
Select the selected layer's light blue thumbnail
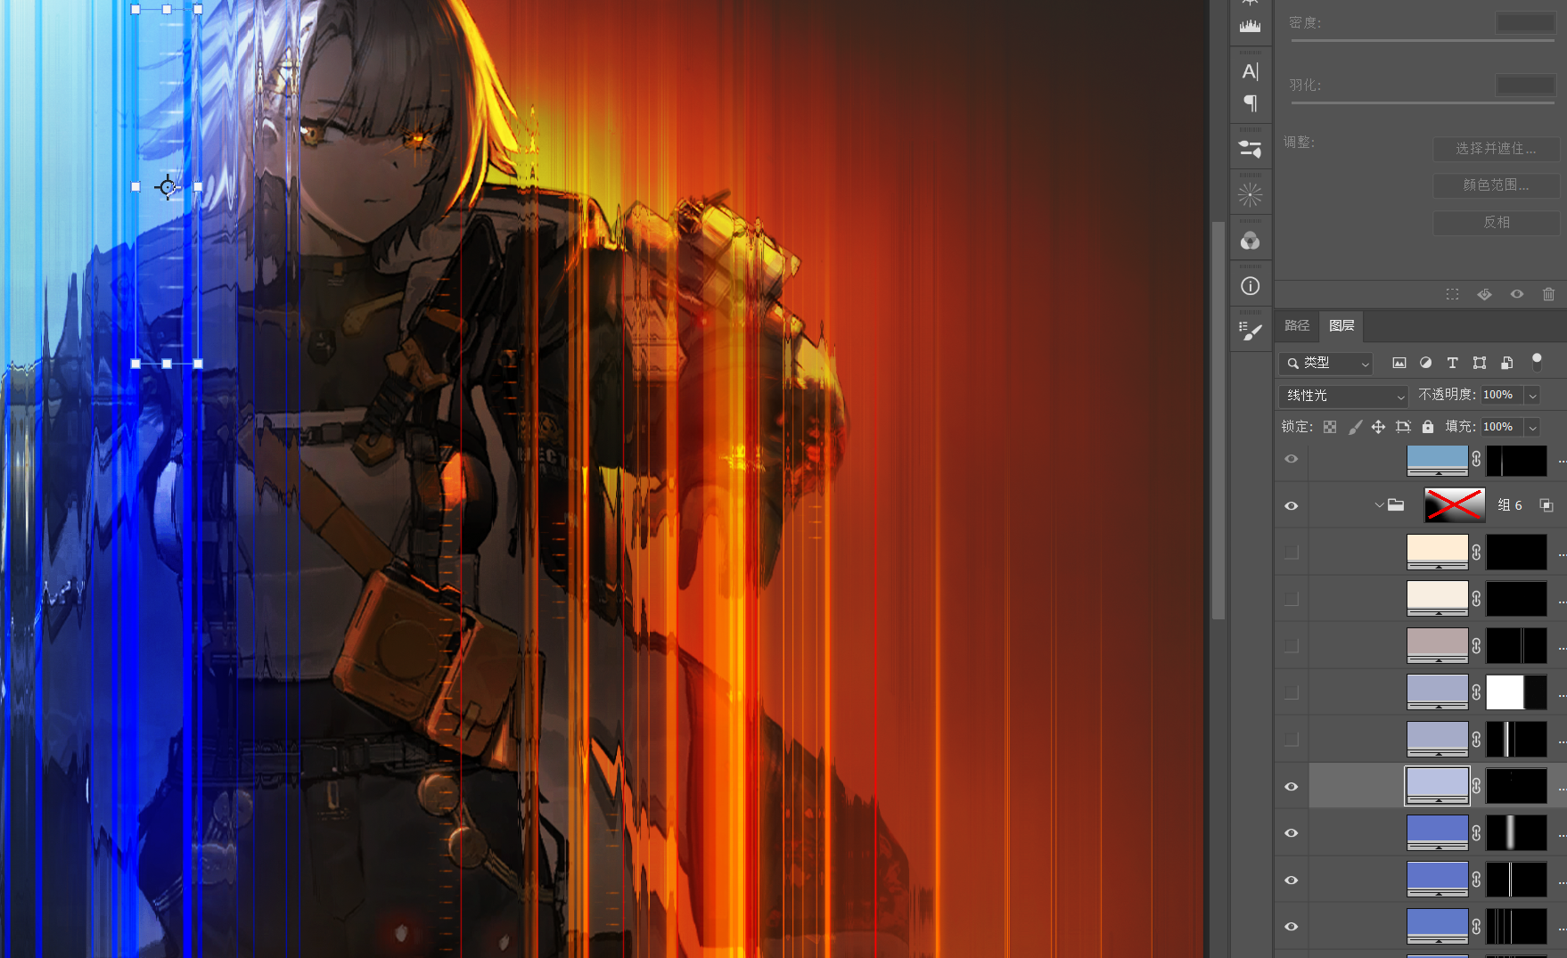(1437, 786)
